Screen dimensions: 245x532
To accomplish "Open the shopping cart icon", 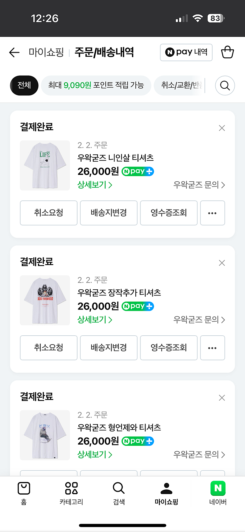I will click(x=227, y=52).
